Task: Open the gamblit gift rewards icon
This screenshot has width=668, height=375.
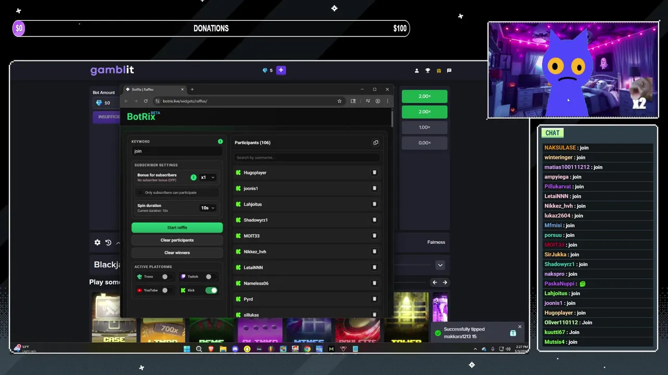Action: click(x=438, y=70)
